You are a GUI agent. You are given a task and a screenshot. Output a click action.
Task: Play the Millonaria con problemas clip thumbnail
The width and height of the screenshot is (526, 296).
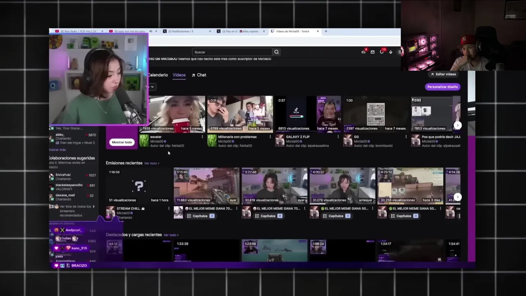240,114
